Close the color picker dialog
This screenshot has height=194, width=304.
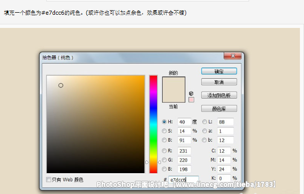pyautogui.click(x=233, y=56)
